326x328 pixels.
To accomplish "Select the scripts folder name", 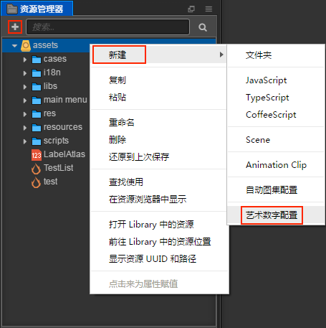I will [x=56, y=141].
